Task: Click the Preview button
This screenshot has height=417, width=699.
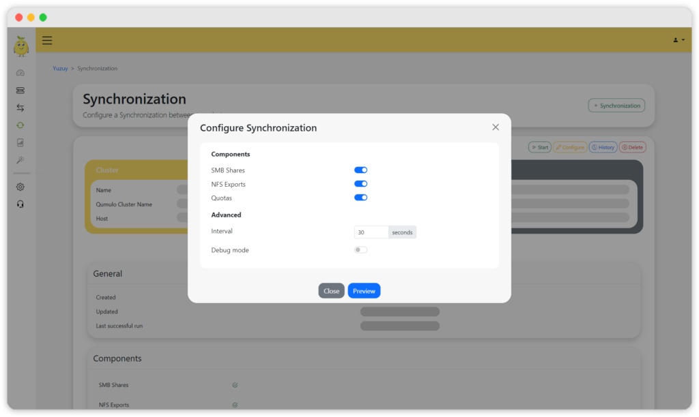Action: tap(364, 291)
